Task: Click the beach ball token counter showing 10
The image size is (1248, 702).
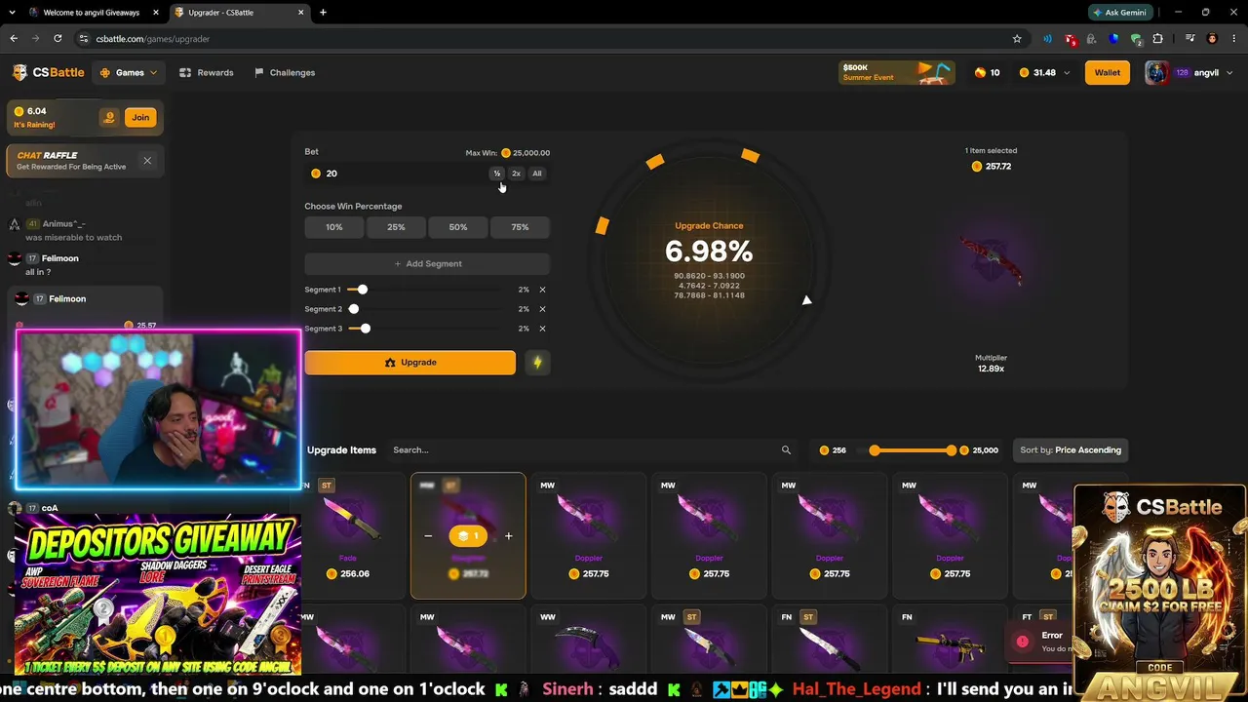Action: (x=987, y=72)
